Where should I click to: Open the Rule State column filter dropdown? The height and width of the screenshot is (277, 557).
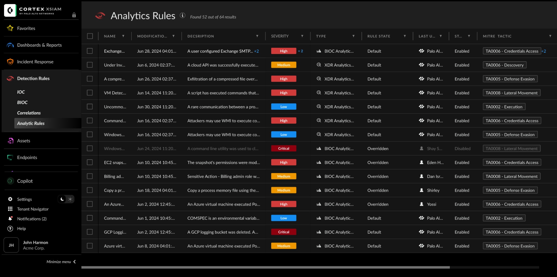click(x=405, y=36)
